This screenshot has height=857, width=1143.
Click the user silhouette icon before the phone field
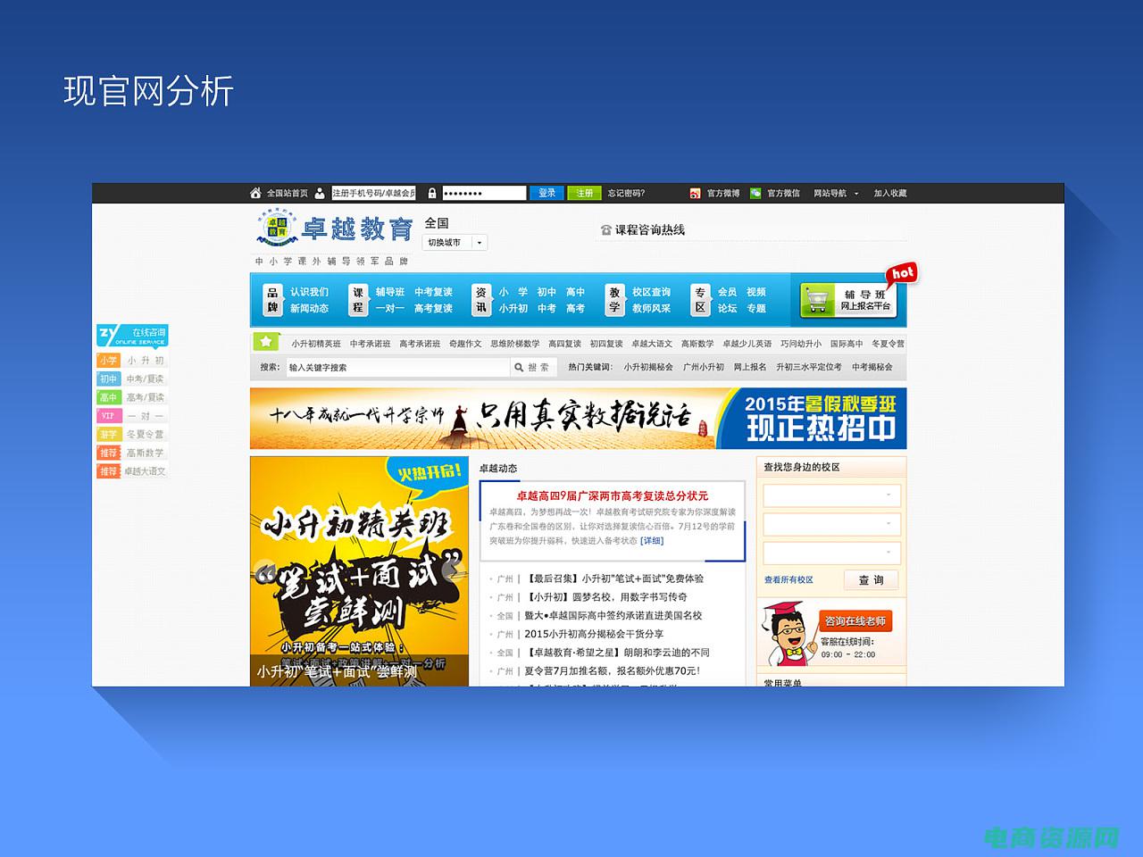[x=320, y=193]
